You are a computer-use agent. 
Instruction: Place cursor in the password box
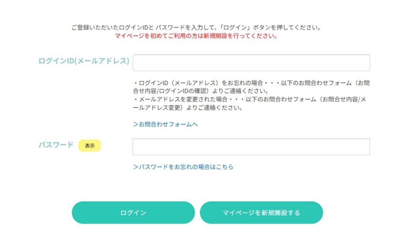pos(251,146)
